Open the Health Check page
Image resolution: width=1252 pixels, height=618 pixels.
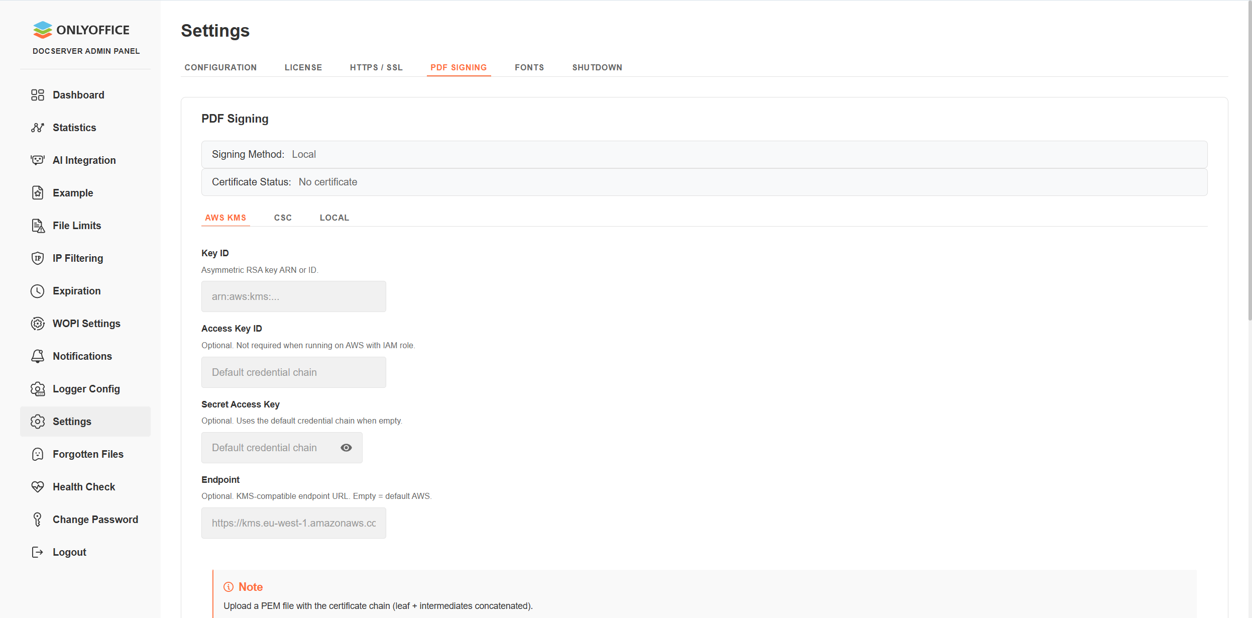84,486
